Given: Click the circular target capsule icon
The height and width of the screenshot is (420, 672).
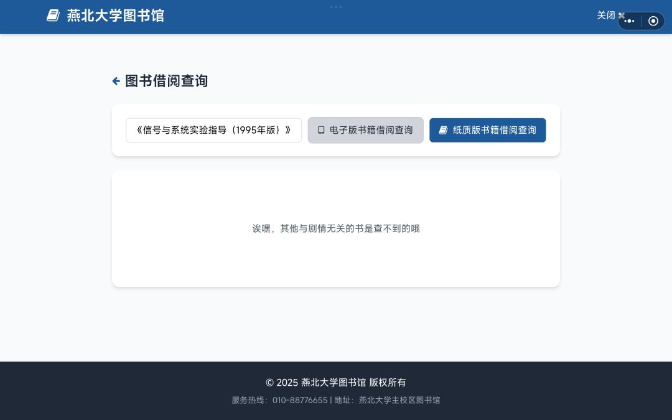Looking at the screenshot, I should click(x=653, y=21).
